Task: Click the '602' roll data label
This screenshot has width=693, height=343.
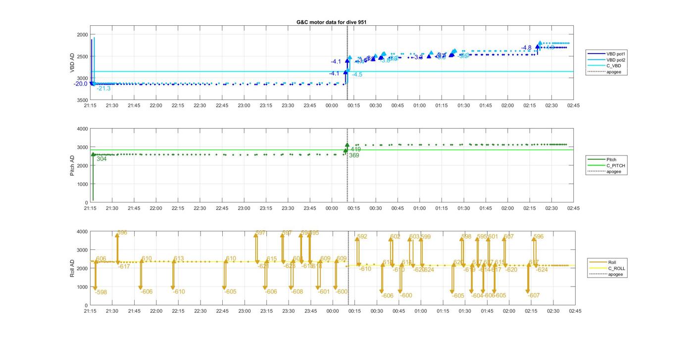Action: pos(395,237)
